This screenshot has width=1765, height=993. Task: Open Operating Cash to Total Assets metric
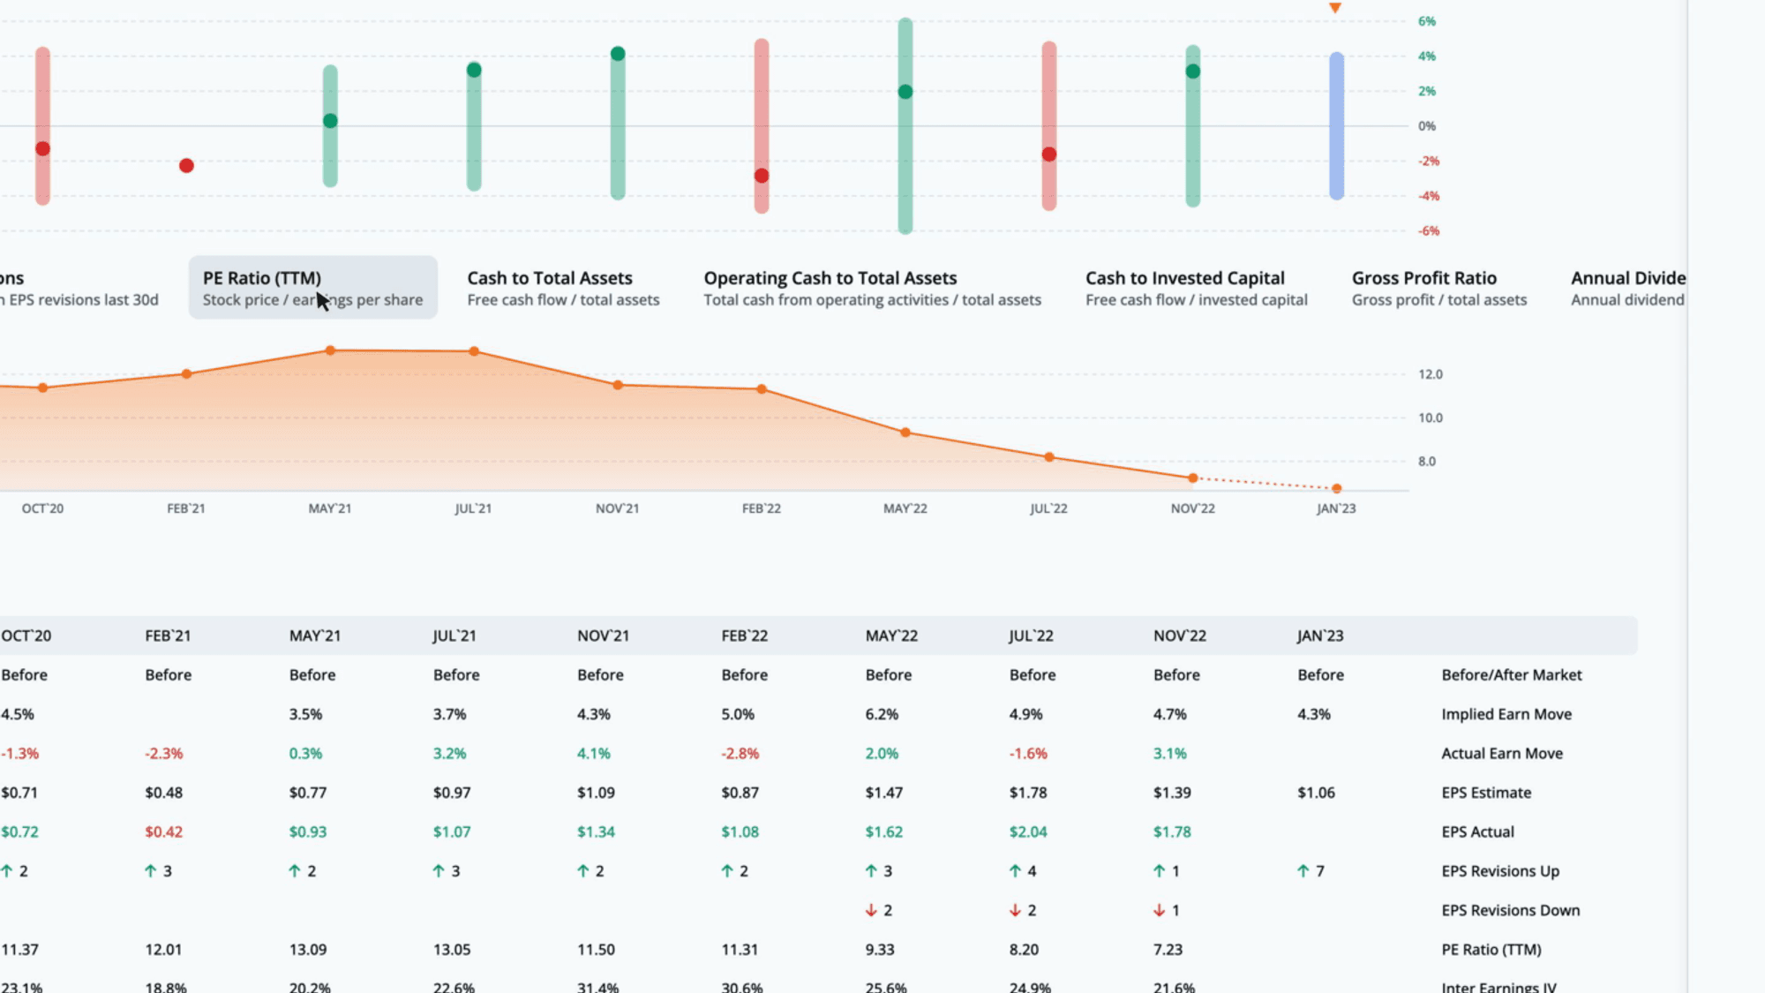click(872, 288)
